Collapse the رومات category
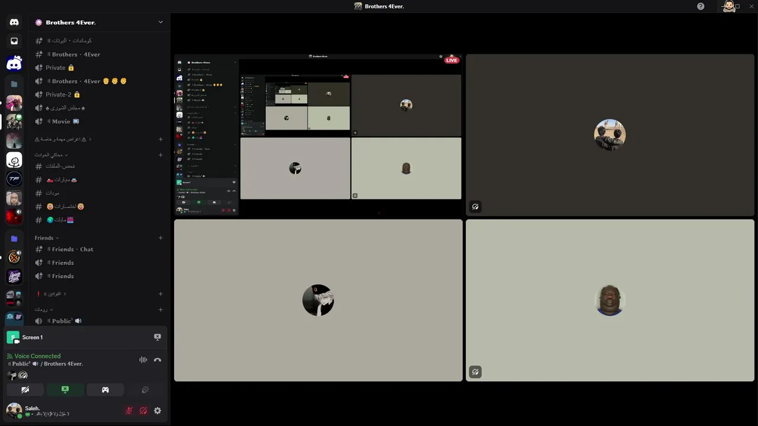The image size is (758, 426). coord(44,309)
